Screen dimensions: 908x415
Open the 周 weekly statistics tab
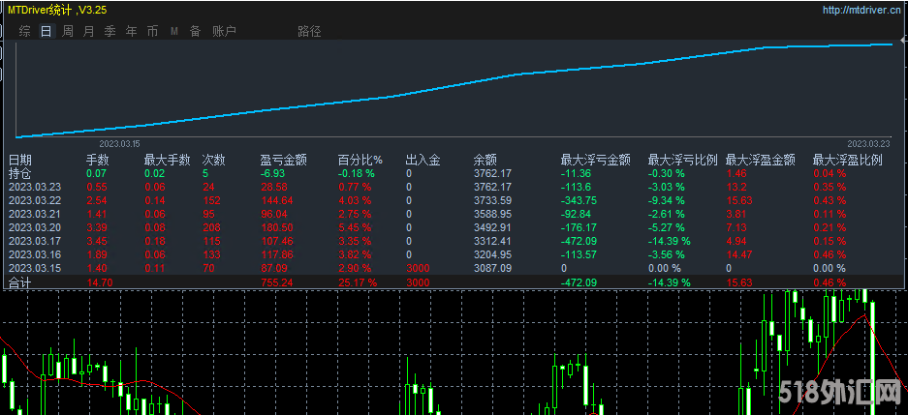pyautogui.click(x=68, y=31)
